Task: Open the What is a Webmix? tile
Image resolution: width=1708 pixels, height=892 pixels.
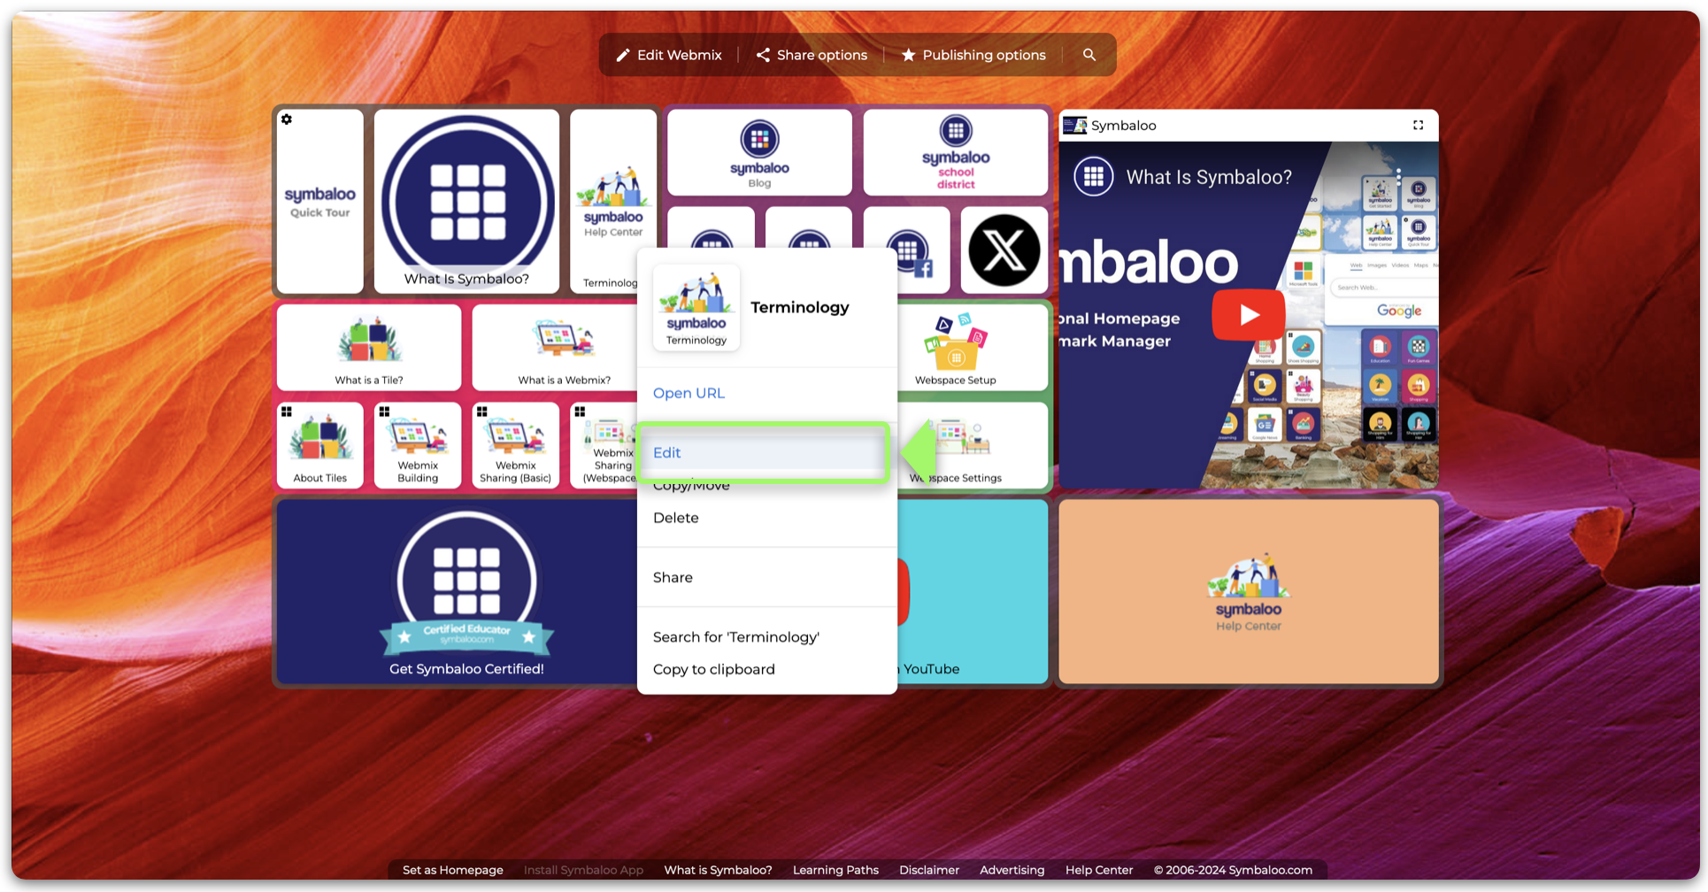Action: (555, 347)
